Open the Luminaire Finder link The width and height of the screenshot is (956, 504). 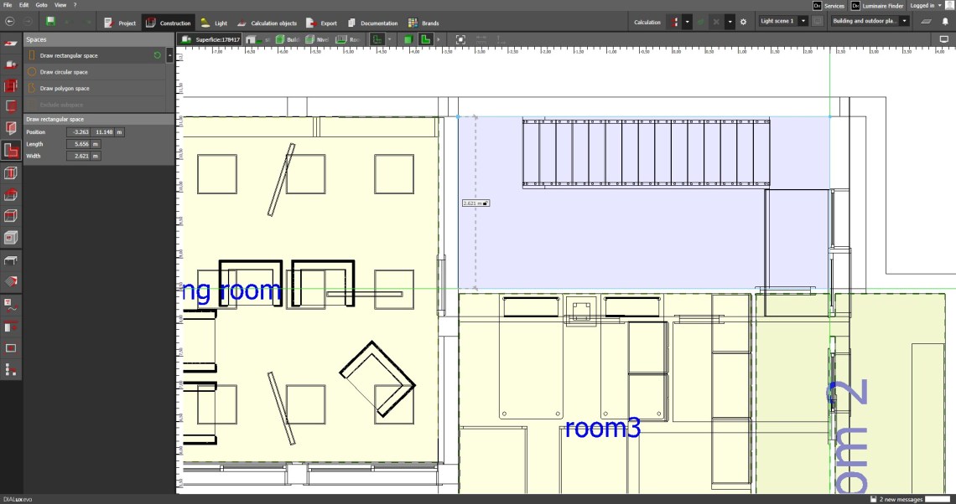point(876,6)
